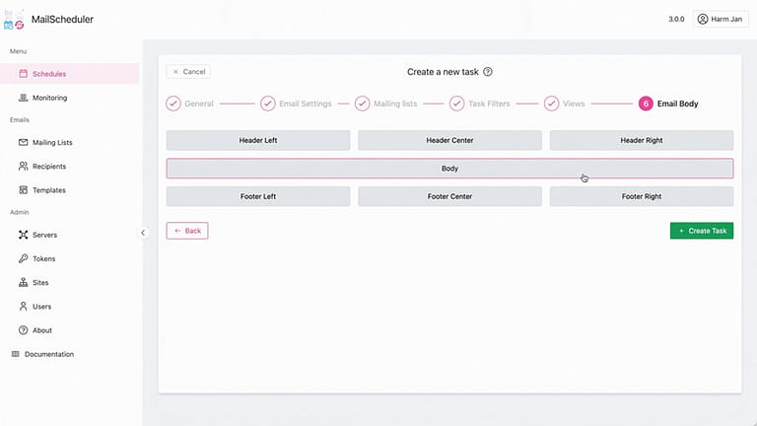Click the Back button
This screenshot has width=757, height=426.
186,231
